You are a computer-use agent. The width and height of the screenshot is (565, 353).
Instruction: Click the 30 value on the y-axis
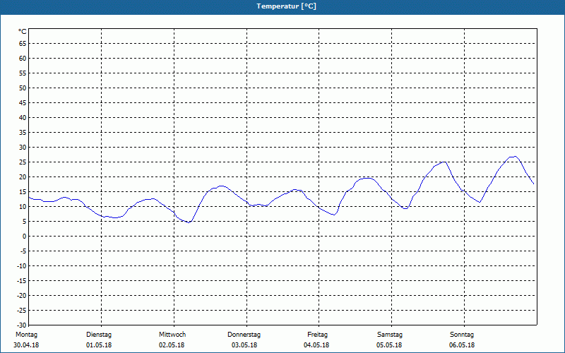(23, 148)
